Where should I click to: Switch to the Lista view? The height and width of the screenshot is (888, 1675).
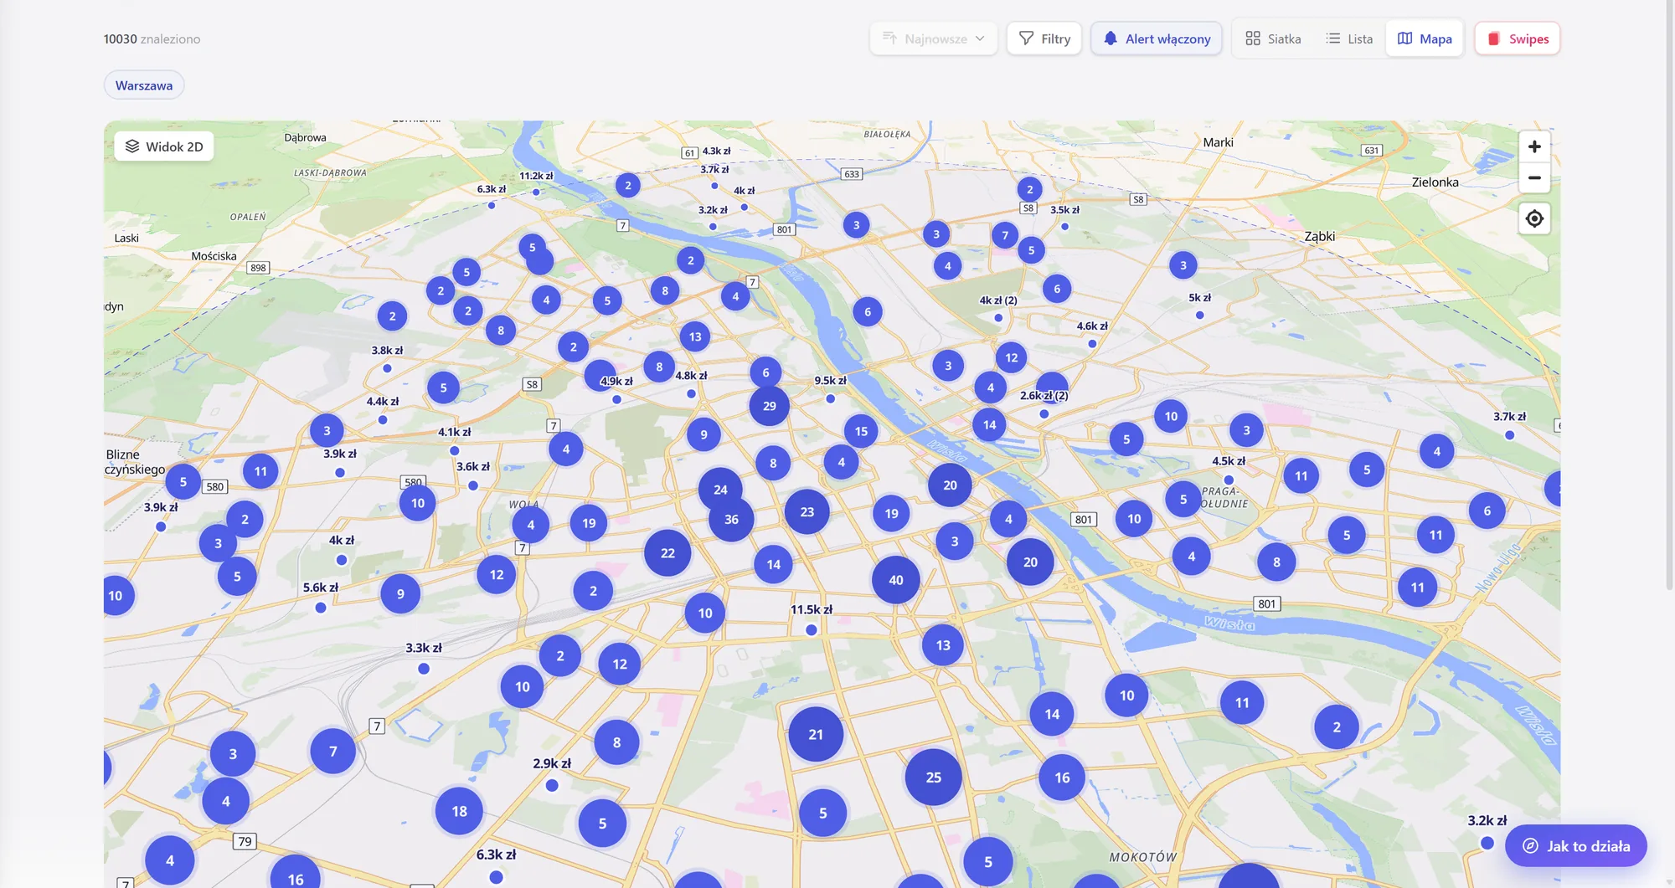pyautogui.click(x=1349, y=38)
